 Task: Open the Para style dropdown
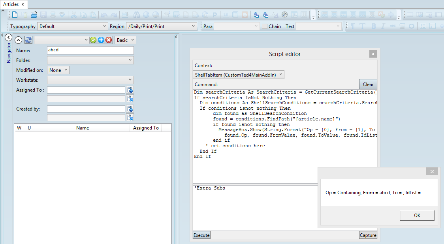237,26
